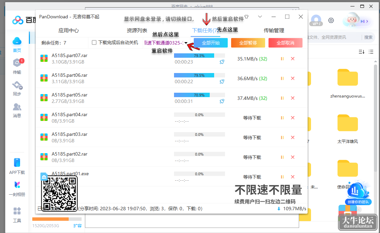Screen dimensions: 380x233
Task: Select A5185.part04.rar file name
Action: 70,114
